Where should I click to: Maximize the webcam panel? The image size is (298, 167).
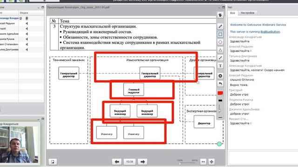(43, 119)
